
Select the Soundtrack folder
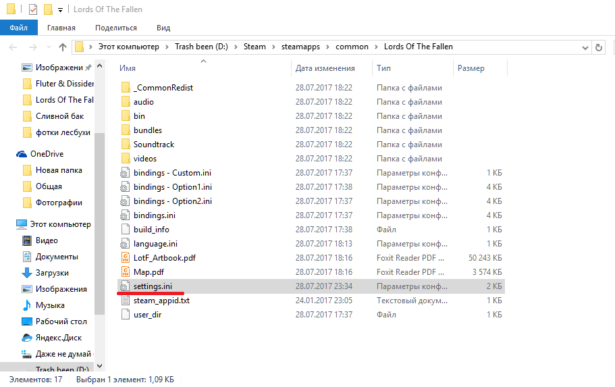pyautogui.click(x=154, y=145)
